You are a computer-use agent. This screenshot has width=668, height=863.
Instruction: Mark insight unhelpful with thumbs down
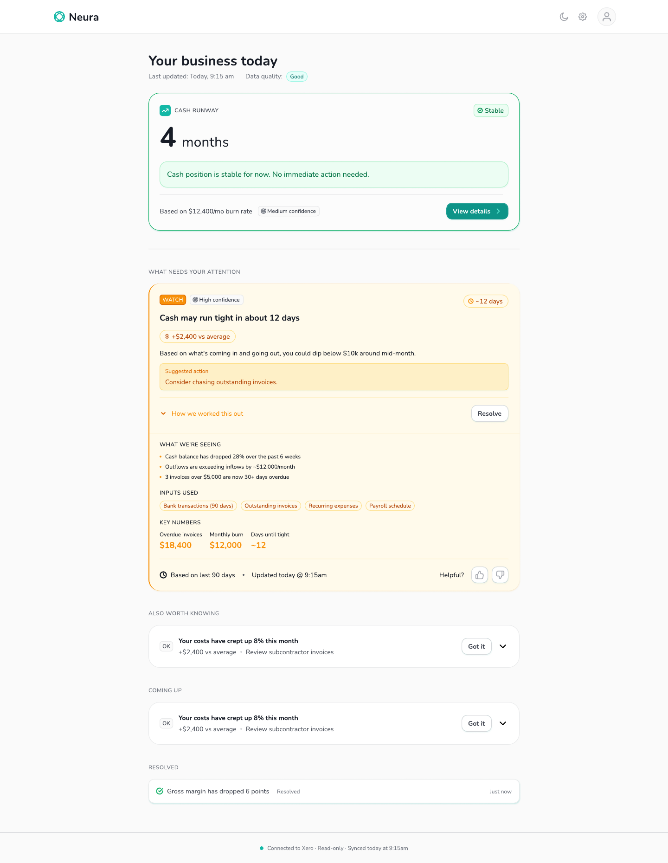[x=500, y=575]
